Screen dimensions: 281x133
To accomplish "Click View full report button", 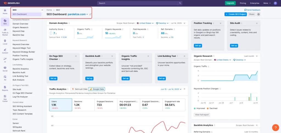I will pos(202,115).
